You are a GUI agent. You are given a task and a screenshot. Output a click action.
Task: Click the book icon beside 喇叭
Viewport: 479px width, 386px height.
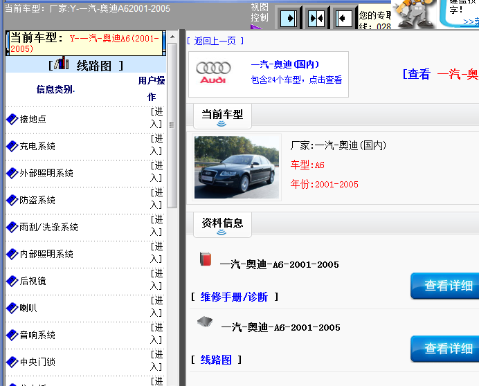click(x=12, y=308)
